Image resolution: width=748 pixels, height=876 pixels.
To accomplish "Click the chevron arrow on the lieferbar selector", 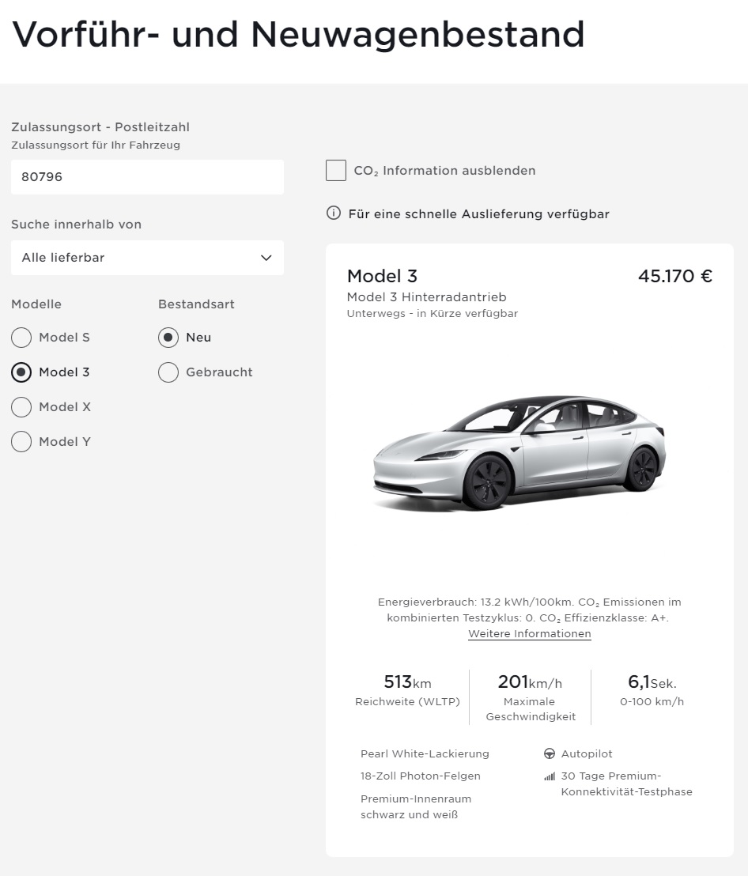I will click(x=266, y=258).
